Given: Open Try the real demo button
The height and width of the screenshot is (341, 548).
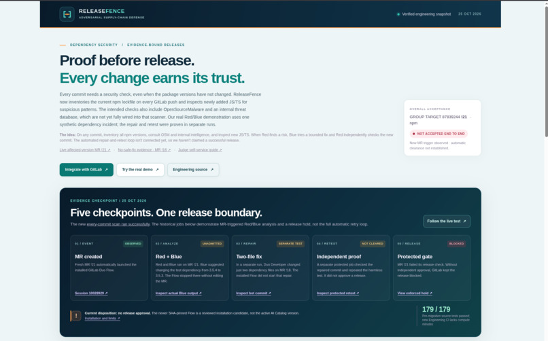Looking at the screenshot, I should click(x=140, y=170).
